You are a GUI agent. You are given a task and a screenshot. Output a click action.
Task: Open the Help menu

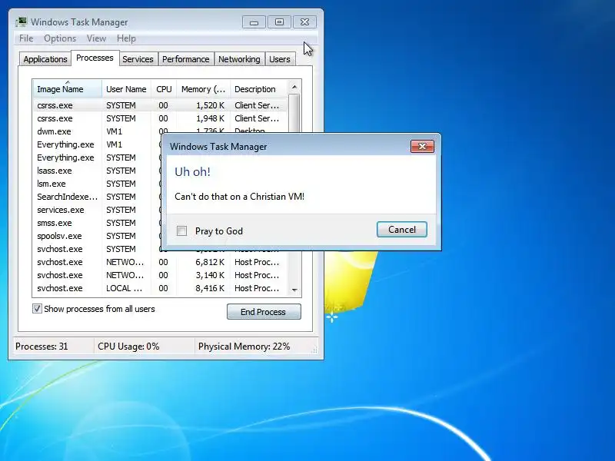(x=126, y=38)
